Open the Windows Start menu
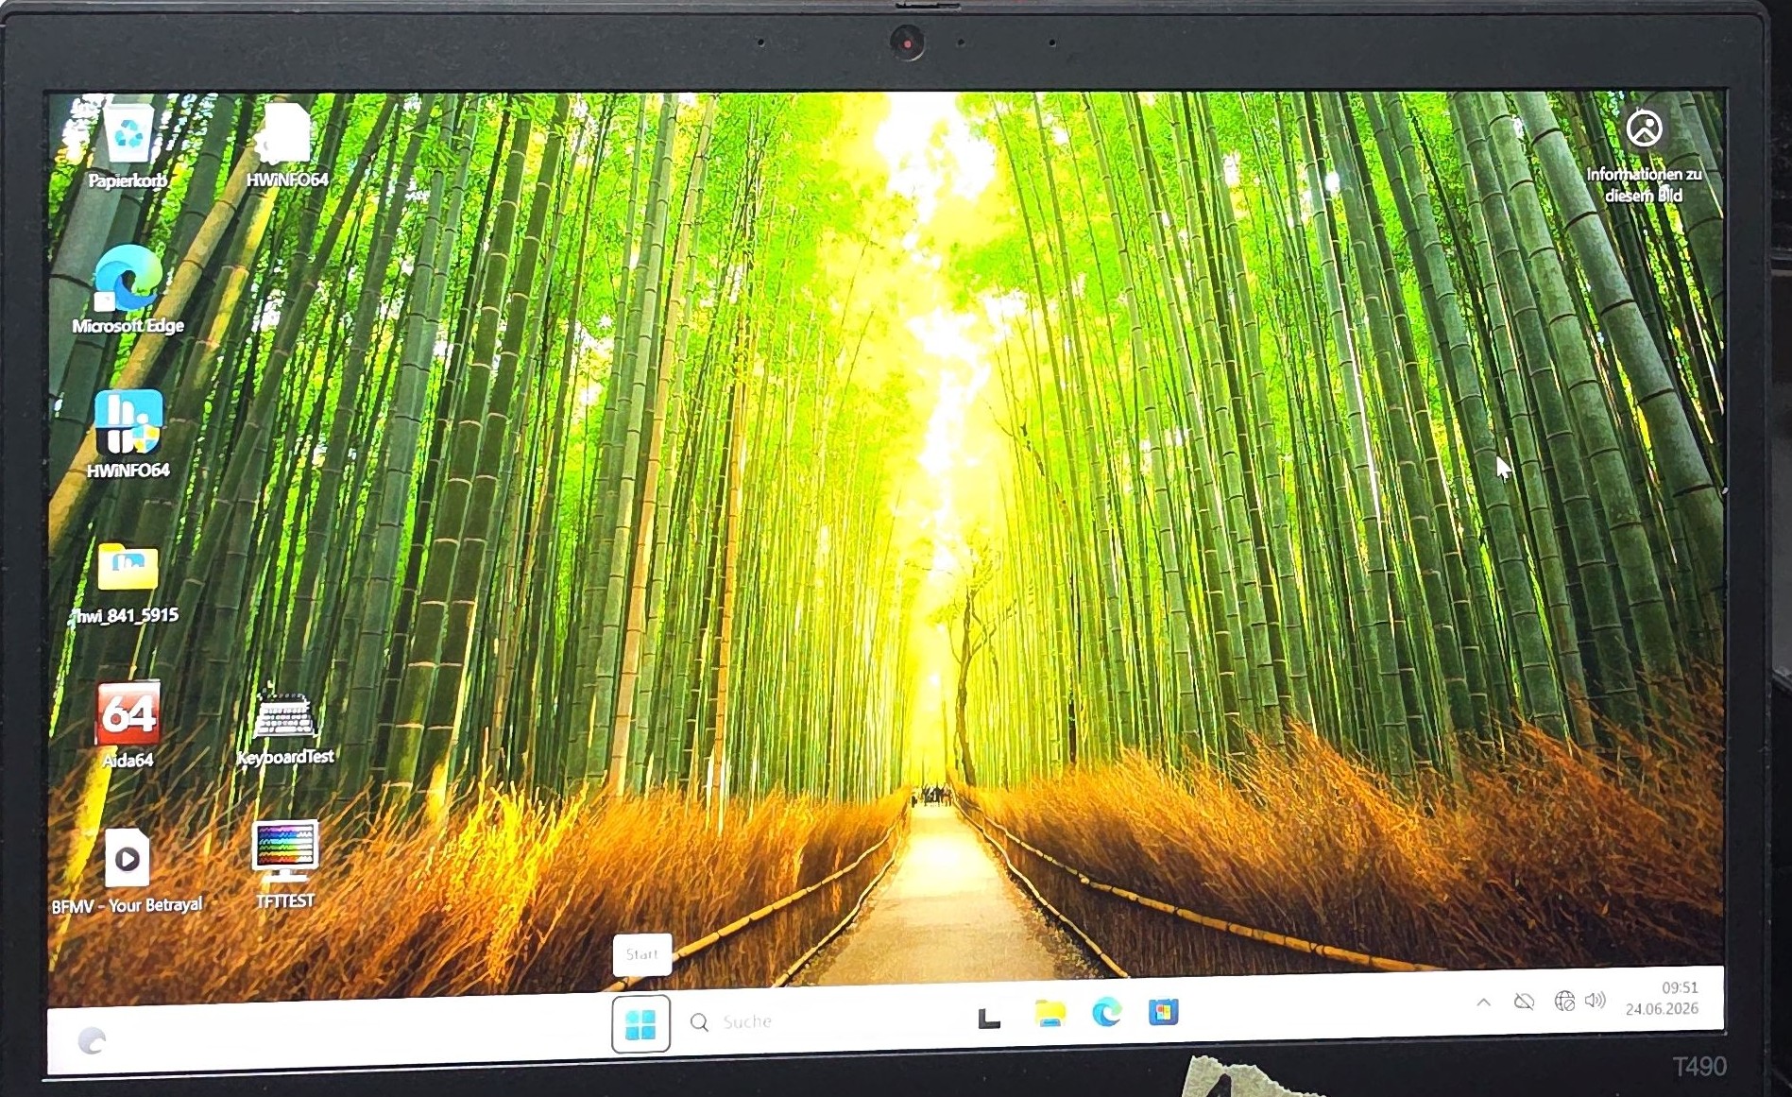This screenshot has height=1097, width=1792. (640, 1023)
